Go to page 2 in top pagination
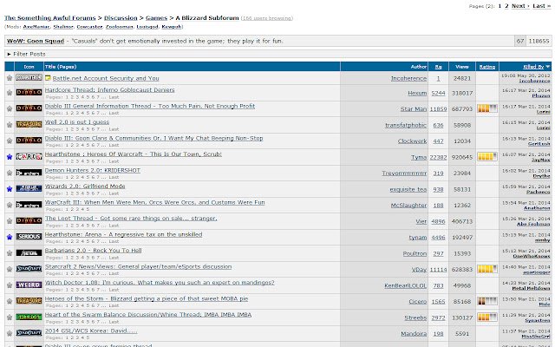The width and height of the screenshot is (555, 347). (x=506, y=6)
